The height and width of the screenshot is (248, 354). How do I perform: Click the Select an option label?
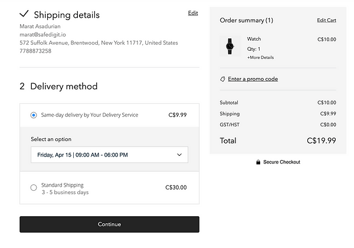[x=51, y=139]
